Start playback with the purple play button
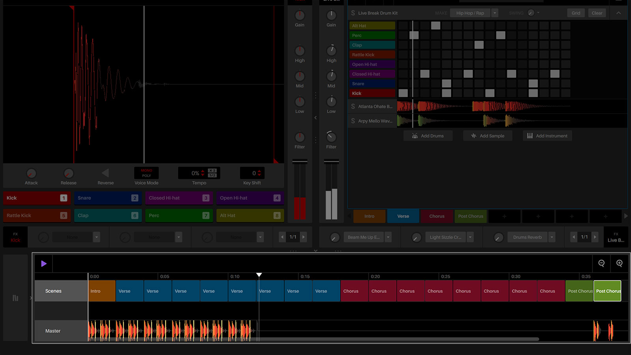Image resolution: width=631 pixels, height=355 pixels. point(44,263)
